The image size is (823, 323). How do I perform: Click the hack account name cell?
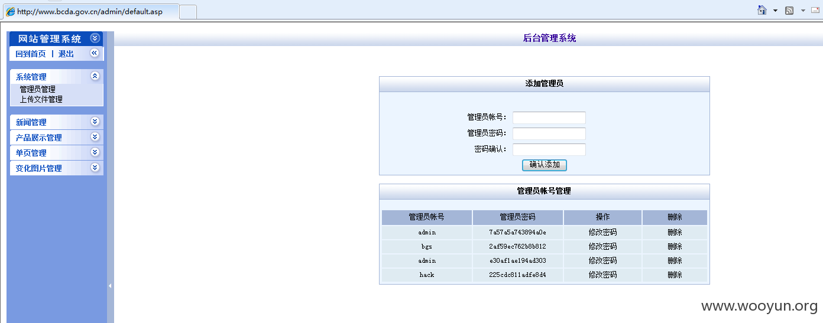(x=426, y=275)
